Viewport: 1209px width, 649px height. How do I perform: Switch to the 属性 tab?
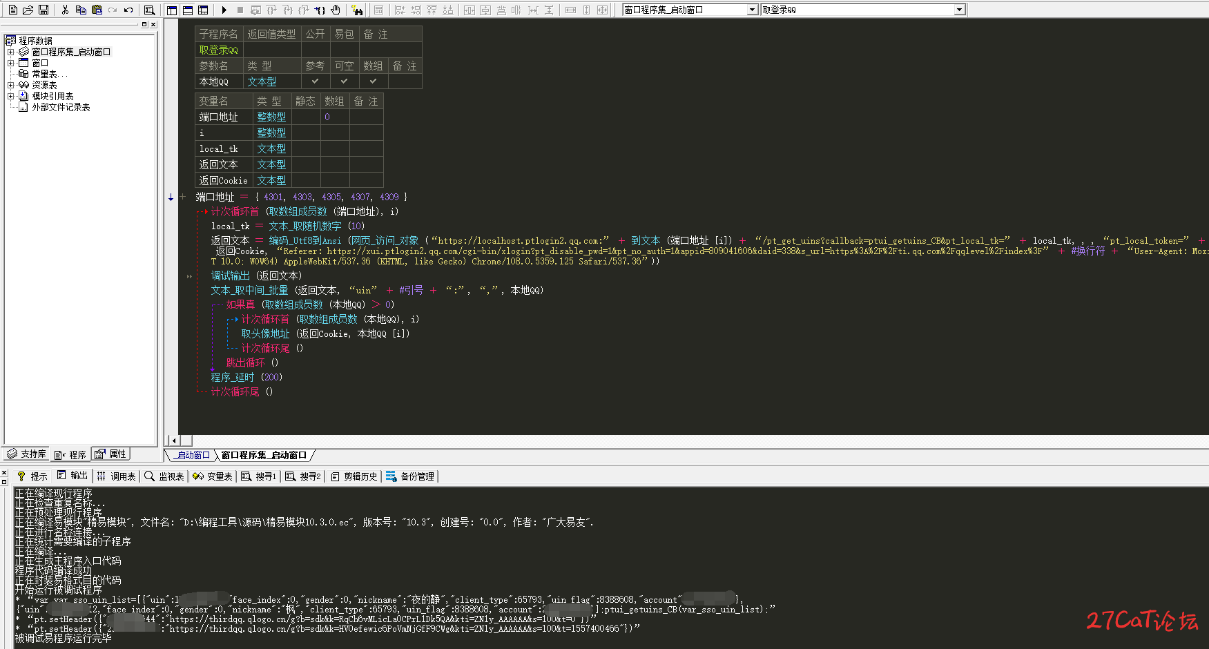coord(110,454)
